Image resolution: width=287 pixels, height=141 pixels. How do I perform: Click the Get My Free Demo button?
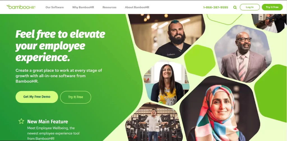pos(37,97)
